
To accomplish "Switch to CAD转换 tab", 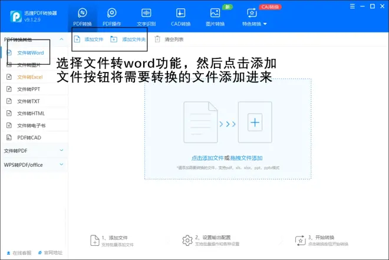I will click(180, 17).
